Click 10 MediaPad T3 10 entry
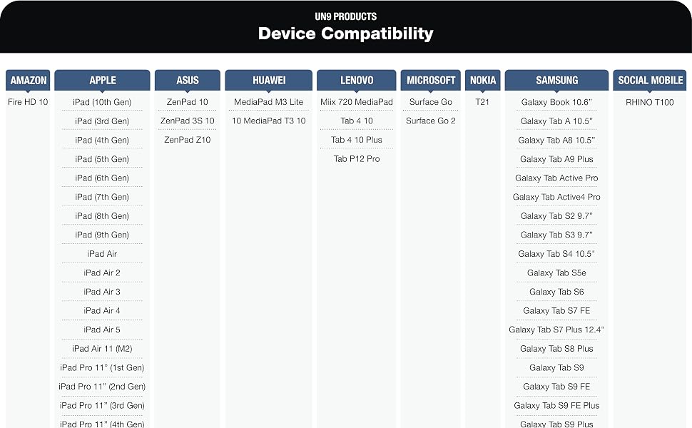The width and height of the screenshot is (692, 428). coord(268,121)
